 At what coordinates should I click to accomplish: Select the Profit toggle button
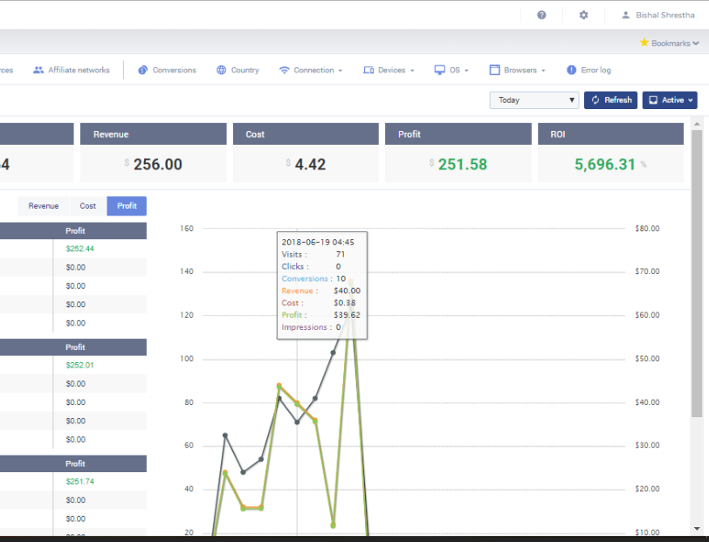tap(127, 206)
